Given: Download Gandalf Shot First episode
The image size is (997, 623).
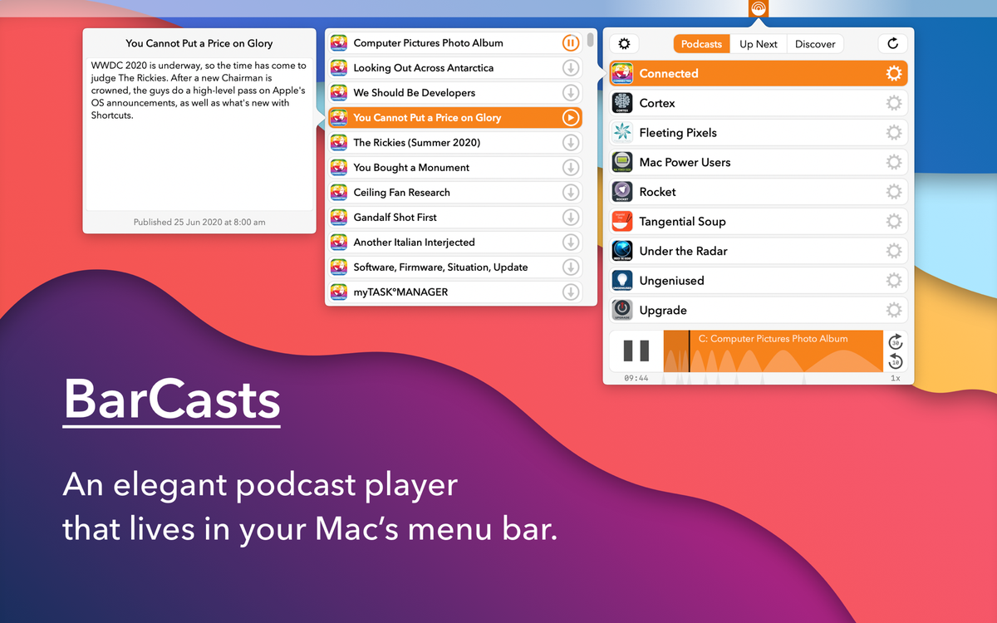Looking at the screenshot, I should (x=571, y=218).
